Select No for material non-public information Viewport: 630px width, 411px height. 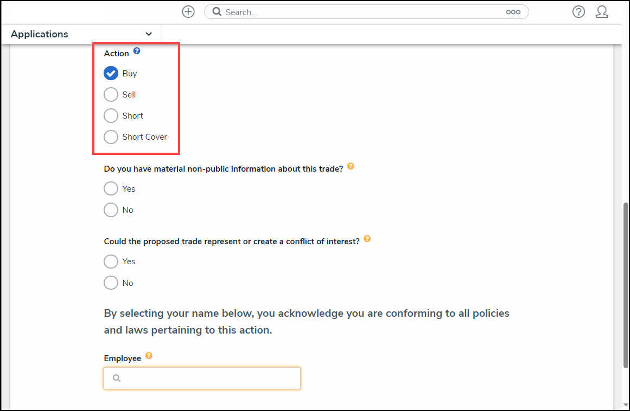coord(111,210)
